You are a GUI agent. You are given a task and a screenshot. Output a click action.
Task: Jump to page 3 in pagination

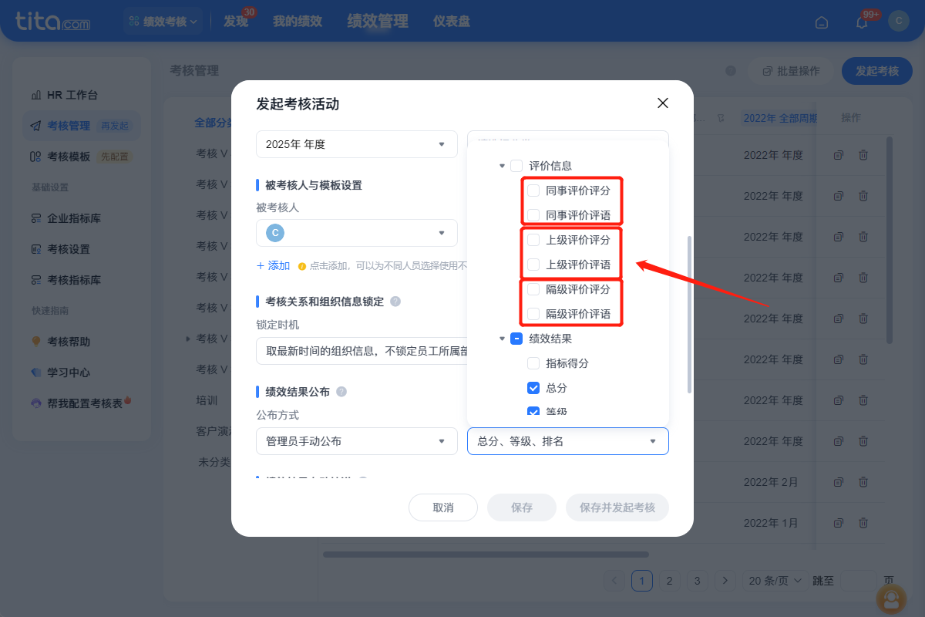(697, 580)
